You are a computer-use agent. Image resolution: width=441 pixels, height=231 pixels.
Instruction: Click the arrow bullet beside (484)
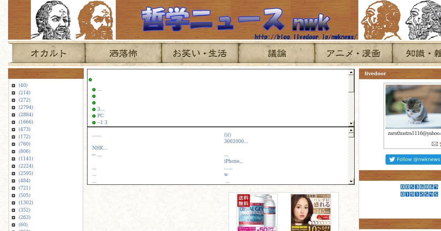[14, 181]
